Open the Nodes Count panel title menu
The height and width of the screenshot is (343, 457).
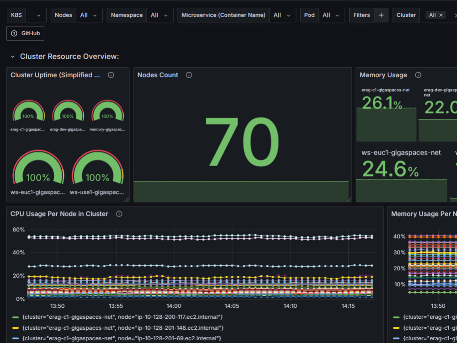158,75
